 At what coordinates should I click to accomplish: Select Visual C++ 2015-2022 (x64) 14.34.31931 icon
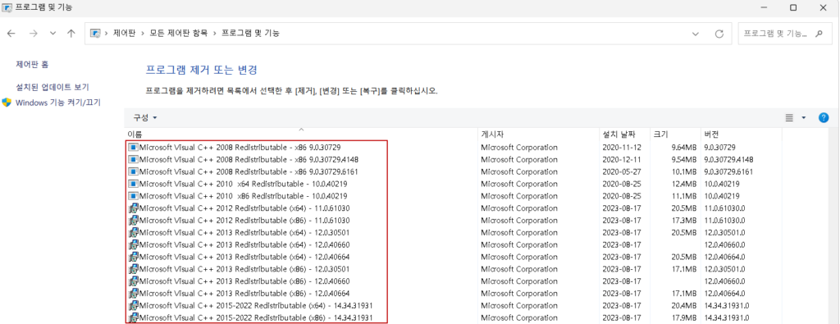point(134,305)
